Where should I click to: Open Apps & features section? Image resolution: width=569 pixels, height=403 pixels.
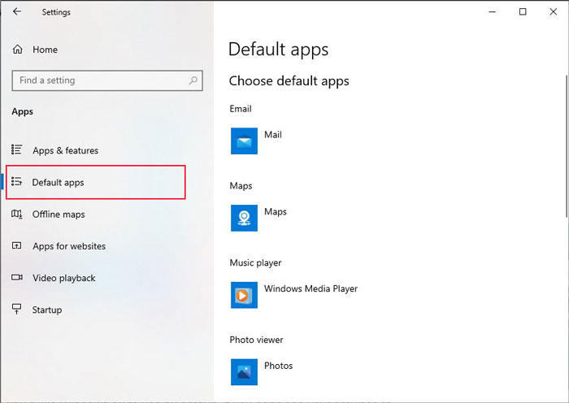click(x=65, y=150)
